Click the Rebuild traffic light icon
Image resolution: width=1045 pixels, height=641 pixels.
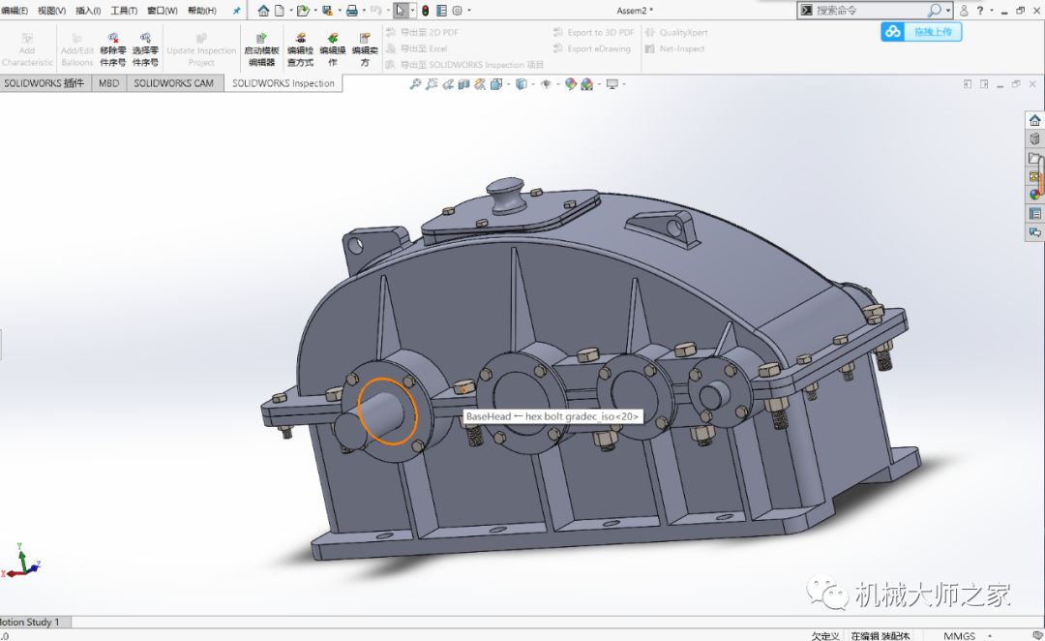425,11
